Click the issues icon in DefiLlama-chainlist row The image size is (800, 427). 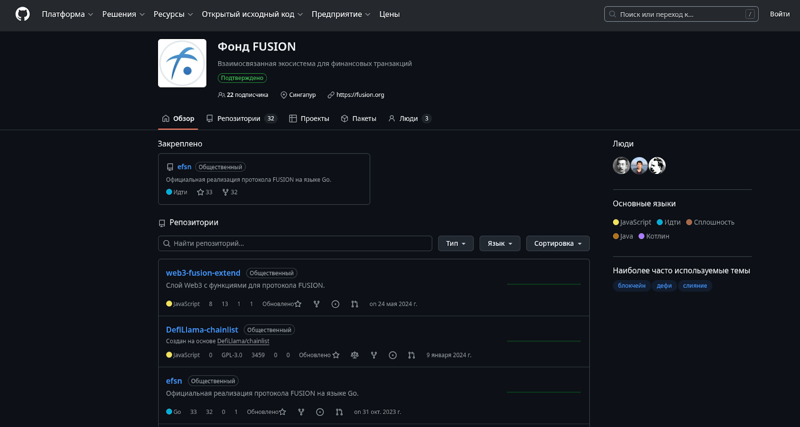(392, 355)
